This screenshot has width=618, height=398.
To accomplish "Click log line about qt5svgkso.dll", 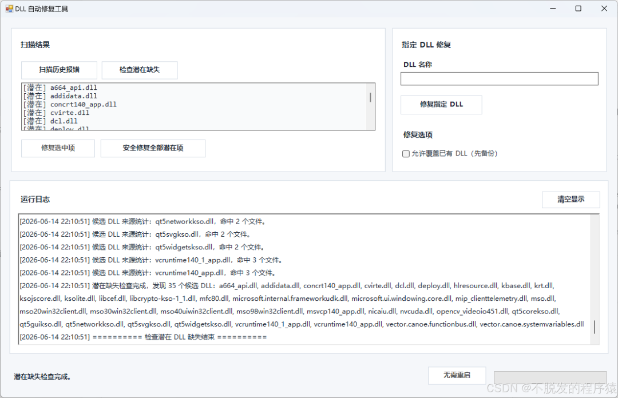I will [136, 234].
